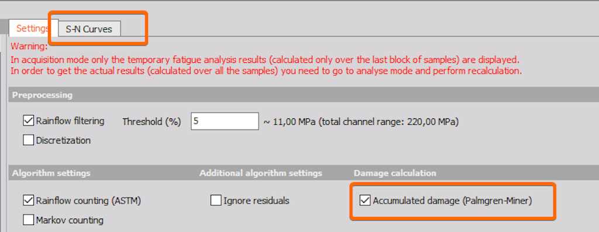Enable the Markov counting checkbox
Image resolution: width=599 pixels, height=232 pixels.
(x=28, y=220)
